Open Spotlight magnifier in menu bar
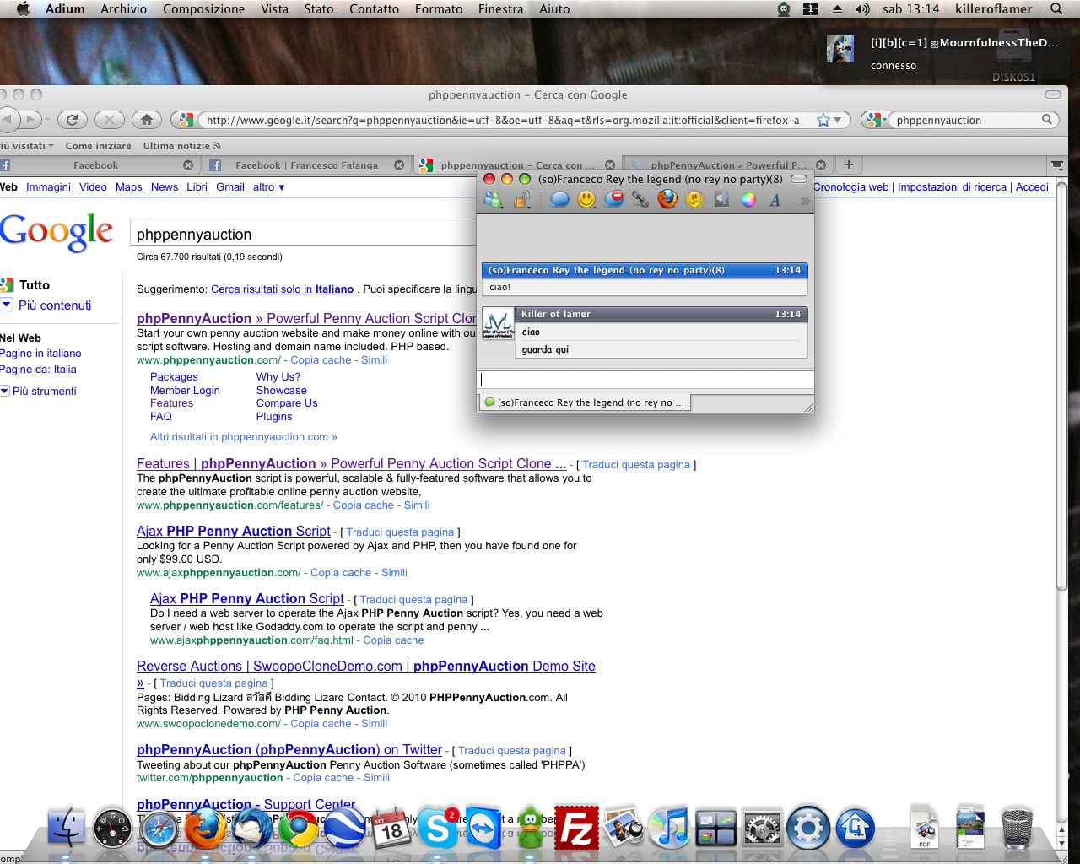This screenshot has height=864, width=1080. pos(1056,9)
